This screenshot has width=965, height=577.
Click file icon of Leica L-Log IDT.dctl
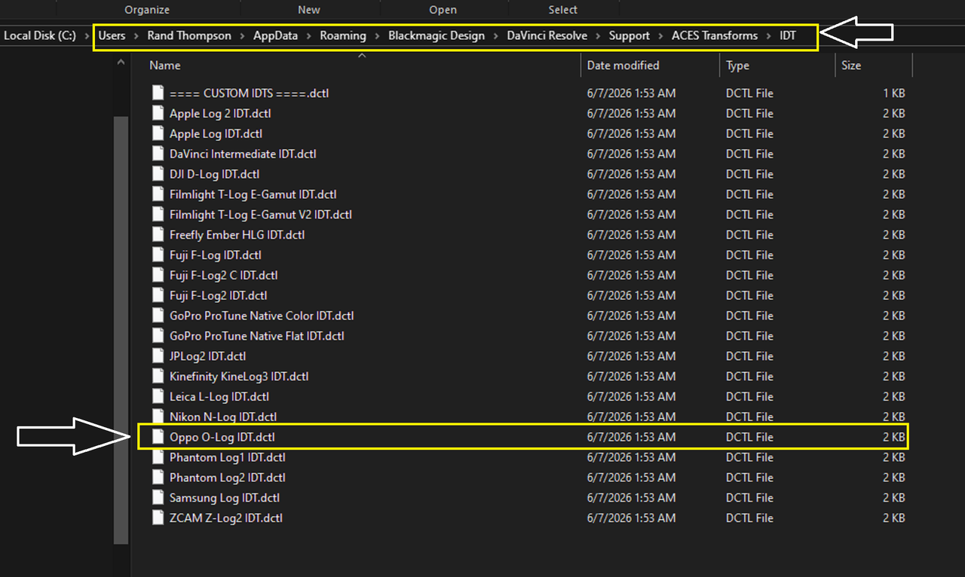coord(158,396)
